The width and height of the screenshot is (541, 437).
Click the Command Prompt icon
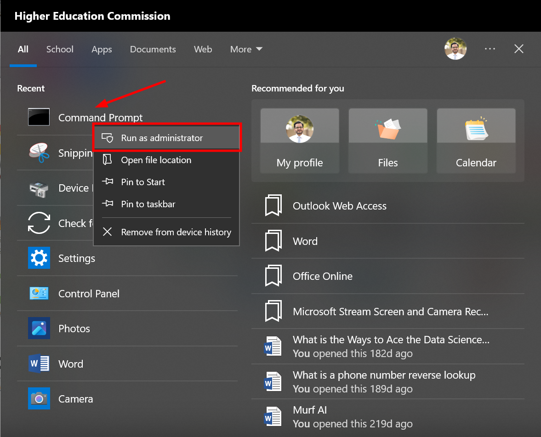pyautogui.click(x=39, y=117)
